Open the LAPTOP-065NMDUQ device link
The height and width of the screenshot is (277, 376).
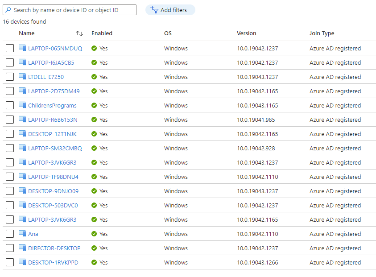pos(55,49)
